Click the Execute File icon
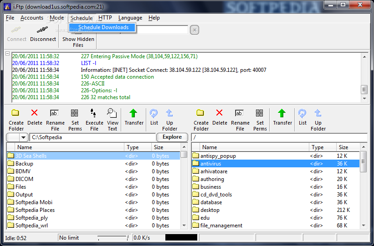374x246 pixels. point(93,113)
